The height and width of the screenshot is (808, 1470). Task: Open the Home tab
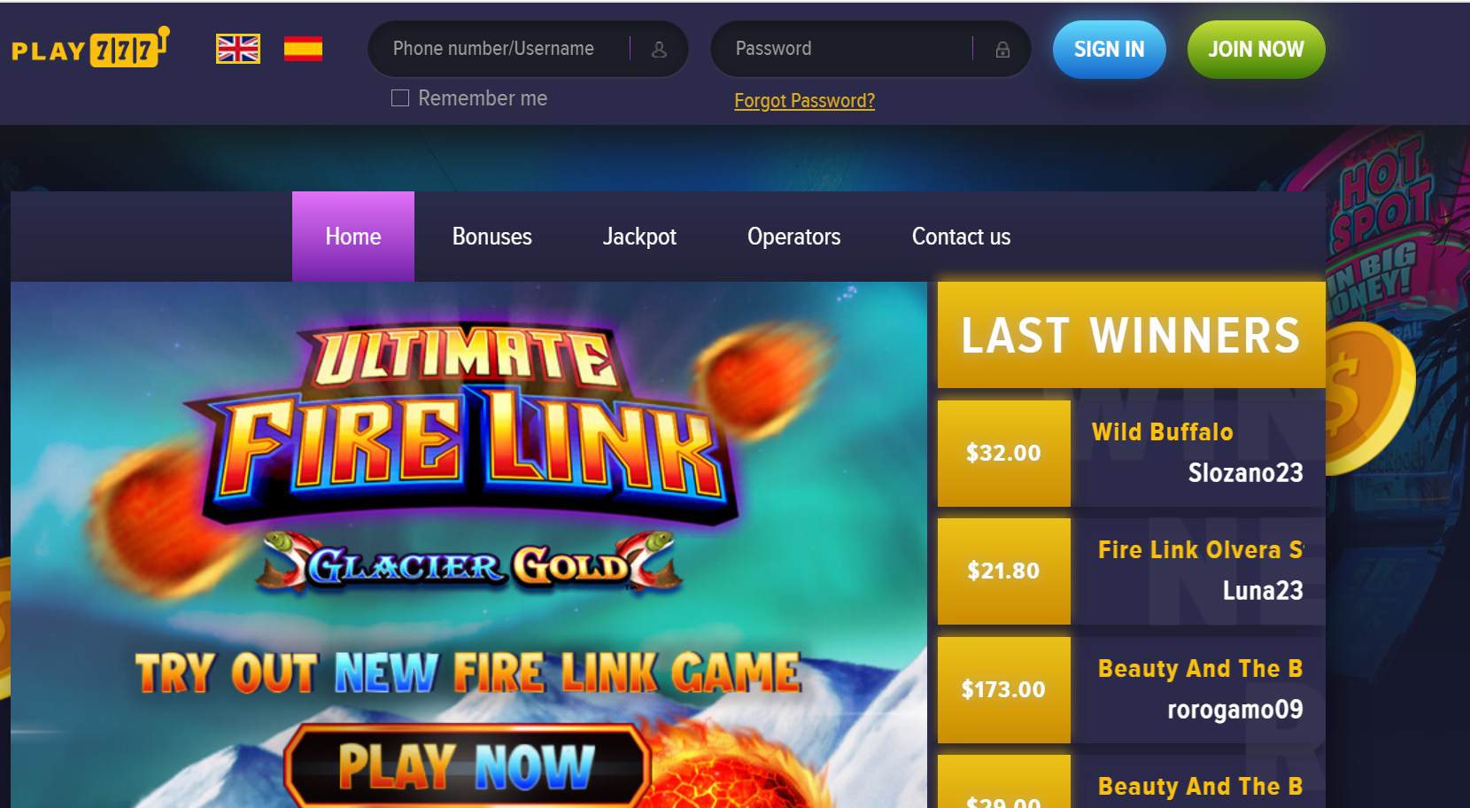pos(353,237)
